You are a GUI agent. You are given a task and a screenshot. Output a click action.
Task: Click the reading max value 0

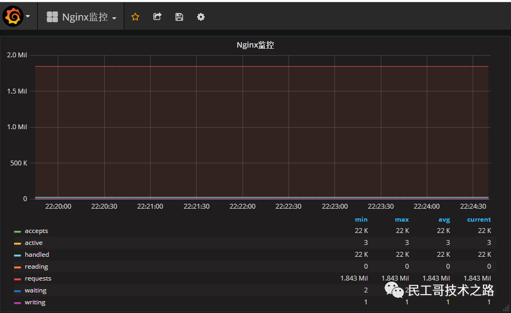pos(407,267)
